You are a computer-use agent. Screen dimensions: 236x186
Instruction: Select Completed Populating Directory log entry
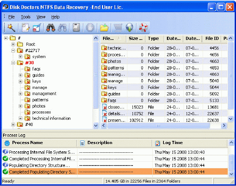115,172
